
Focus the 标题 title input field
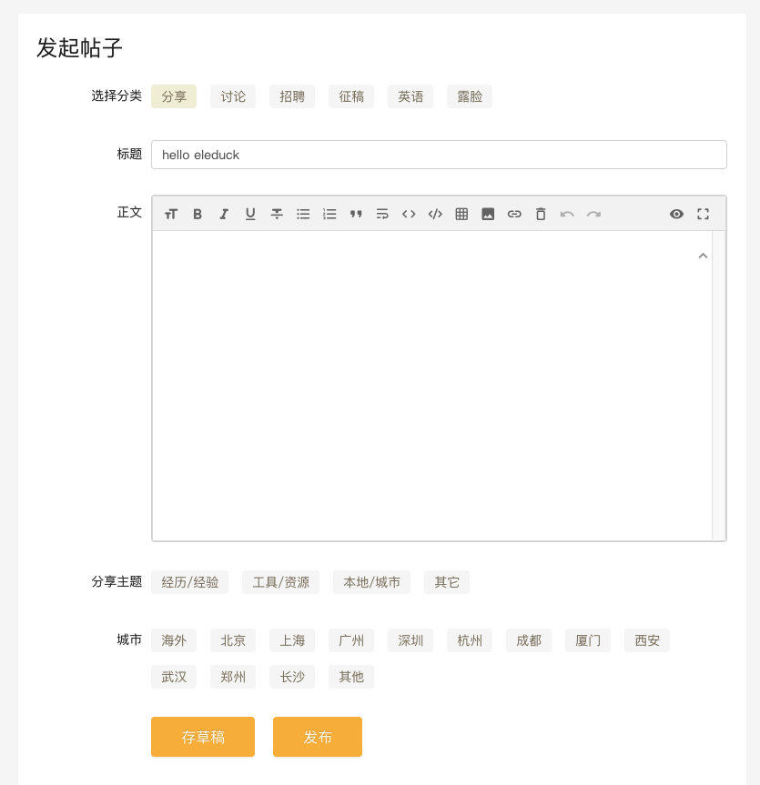click(439, 155)
